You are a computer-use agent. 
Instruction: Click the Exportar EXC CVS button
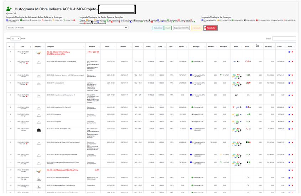(x=181, y=28)
